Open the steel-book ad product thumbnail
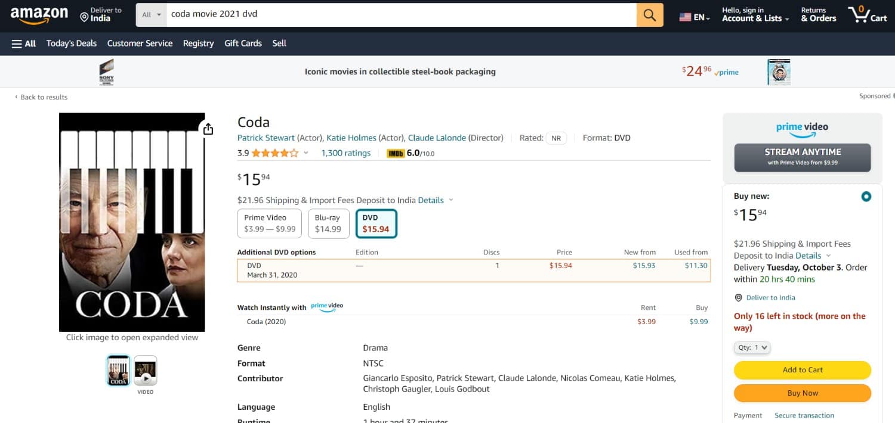The height and width of the screenshot is (423, 895). 779,72
